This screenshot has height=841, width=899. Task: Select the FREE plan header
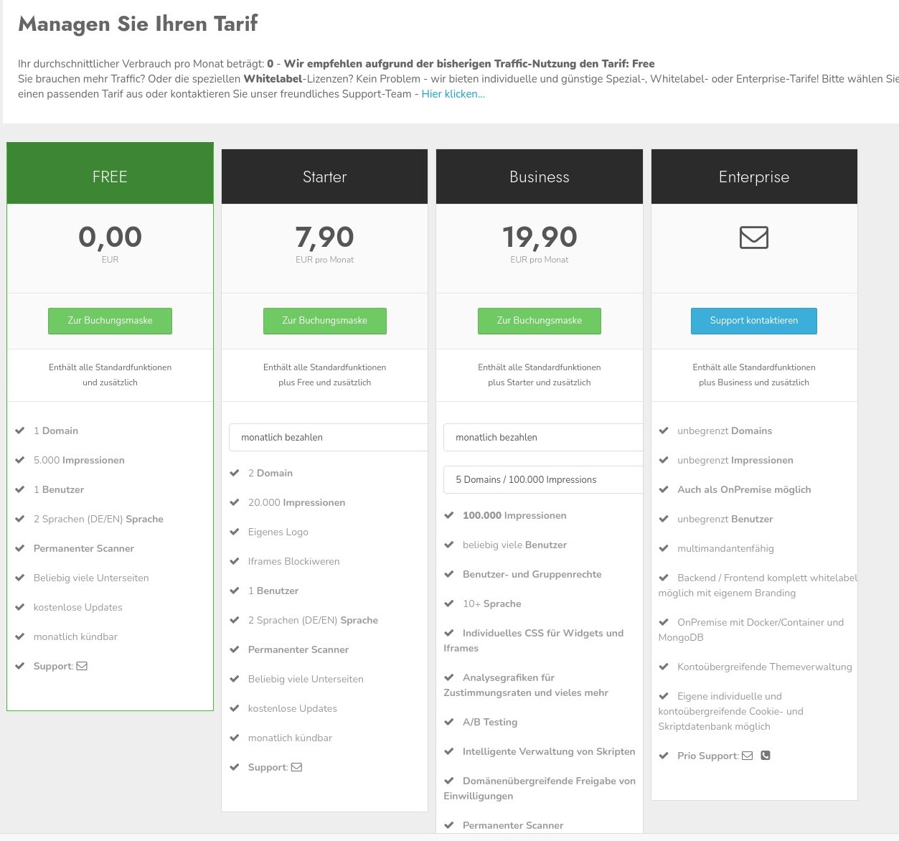[x=110, y=177]
